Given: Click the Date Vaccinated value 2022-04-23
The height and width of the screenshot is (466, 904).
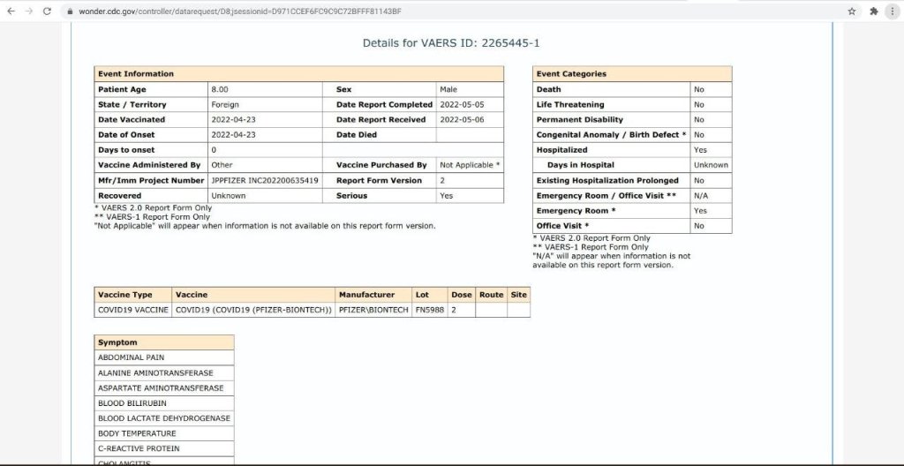Looking at the screenshot, I should [x=232, y=119].
